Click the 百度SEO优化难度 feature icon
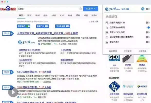Viewport: 151px width, 103px height. click(x=107, y=33)
